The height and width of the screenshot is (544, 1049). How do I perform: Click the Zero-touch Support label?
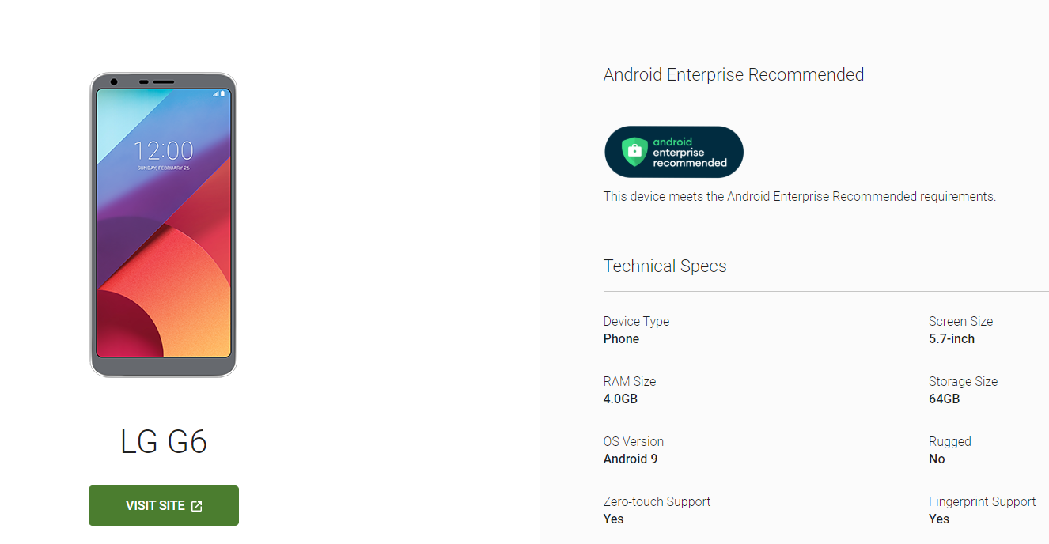pos(657,501)
